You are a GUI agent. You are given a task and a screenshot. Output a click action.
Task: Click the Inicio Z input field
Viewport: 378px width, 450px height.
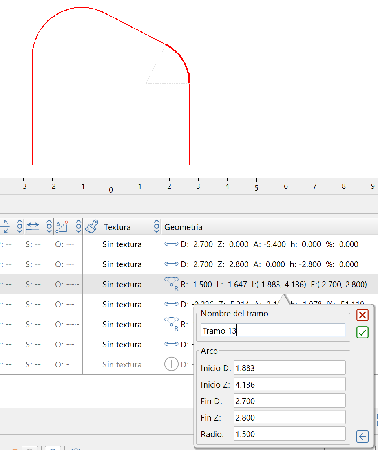(x=289, y=385)
